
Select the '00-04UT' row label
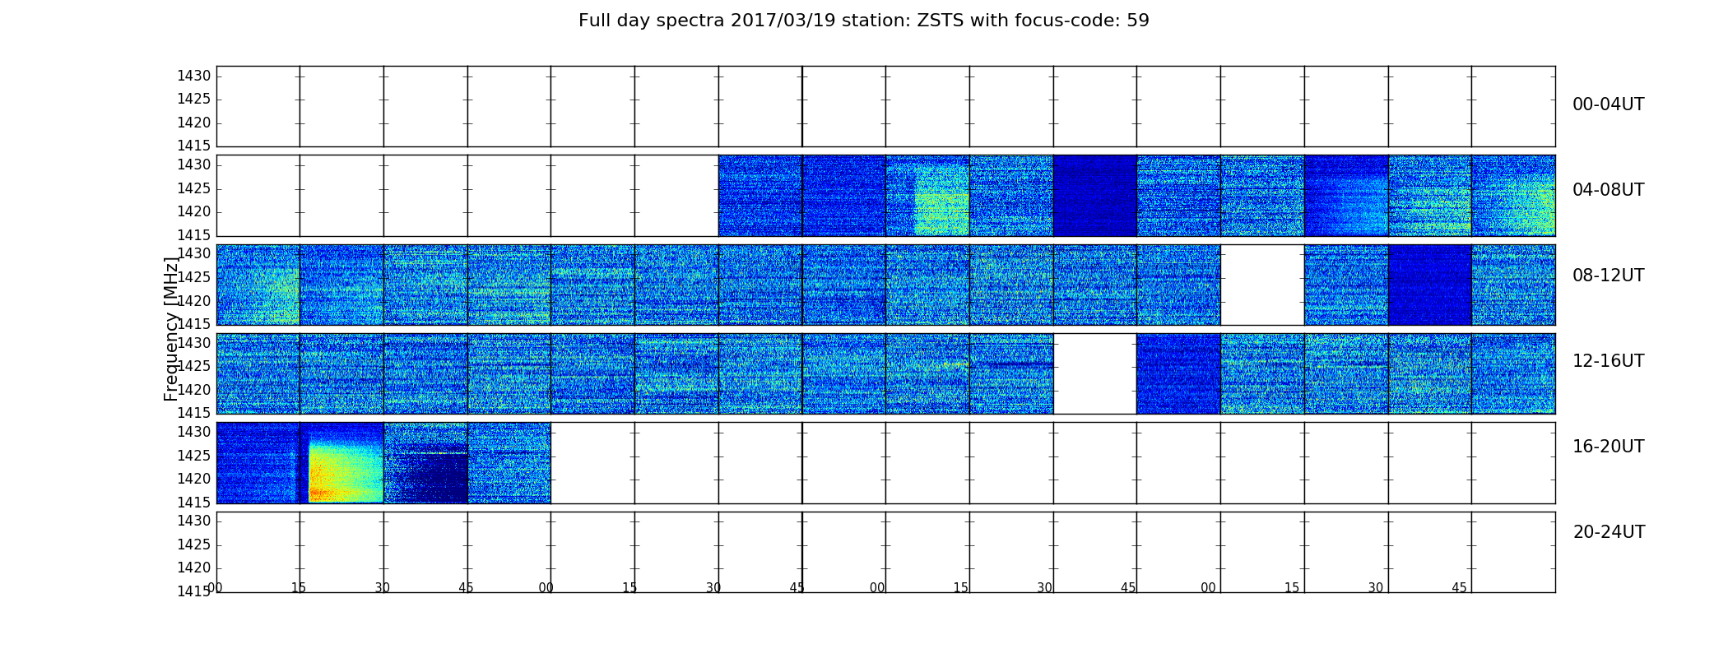click(1609, 104)
